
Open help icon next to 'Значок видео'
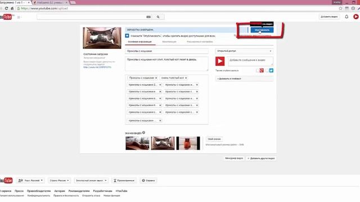coord(144,132)
